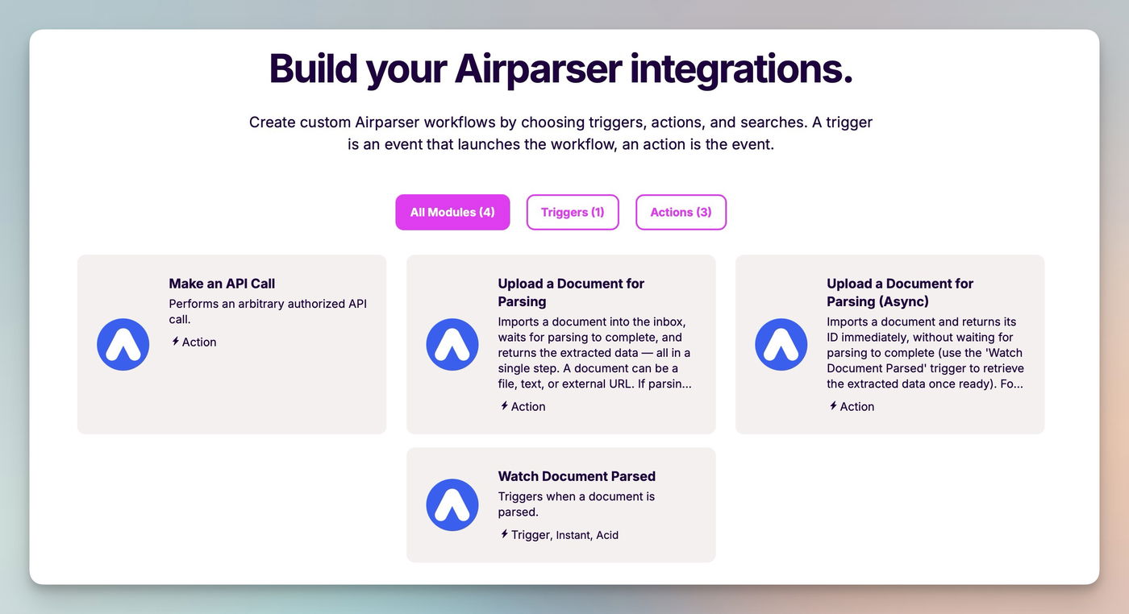The height and width of the screenshot is (614, 1129).
Task: Click 'Performs an arbitrary authorized API call.' text
Action: [x=268, y=312]
